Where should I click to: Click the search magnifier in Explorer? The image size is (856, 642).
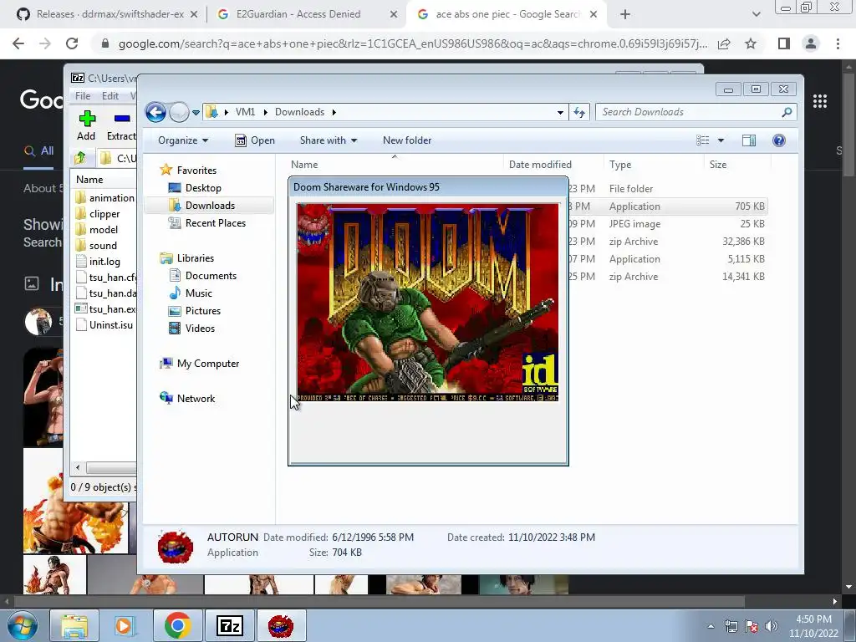tap(787, 112)
